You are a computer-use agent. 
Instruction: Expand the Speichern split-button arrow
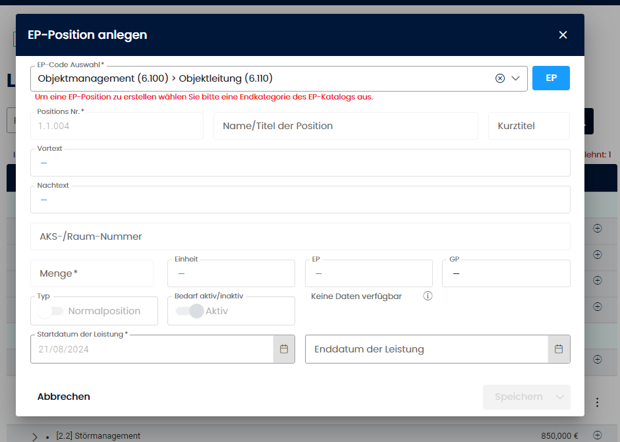coord(561,397)
